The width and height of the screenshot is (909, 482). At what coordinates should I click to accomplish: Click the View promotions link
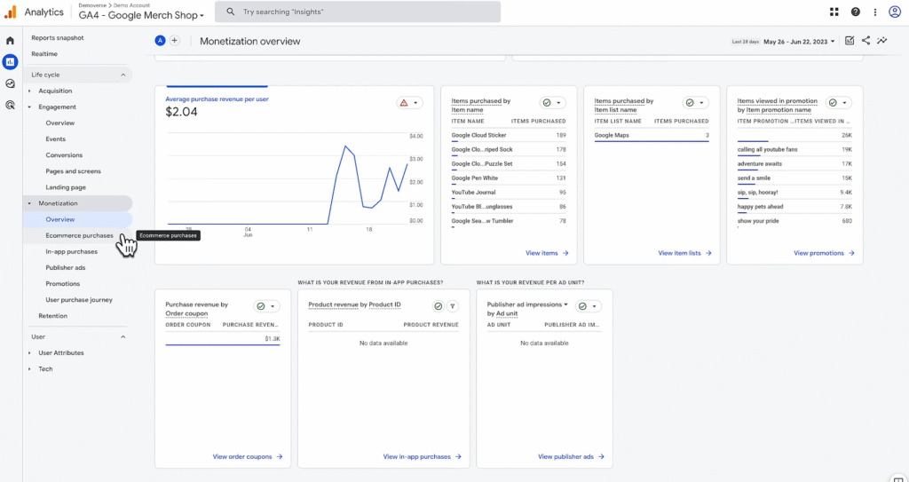click(824, 254)
